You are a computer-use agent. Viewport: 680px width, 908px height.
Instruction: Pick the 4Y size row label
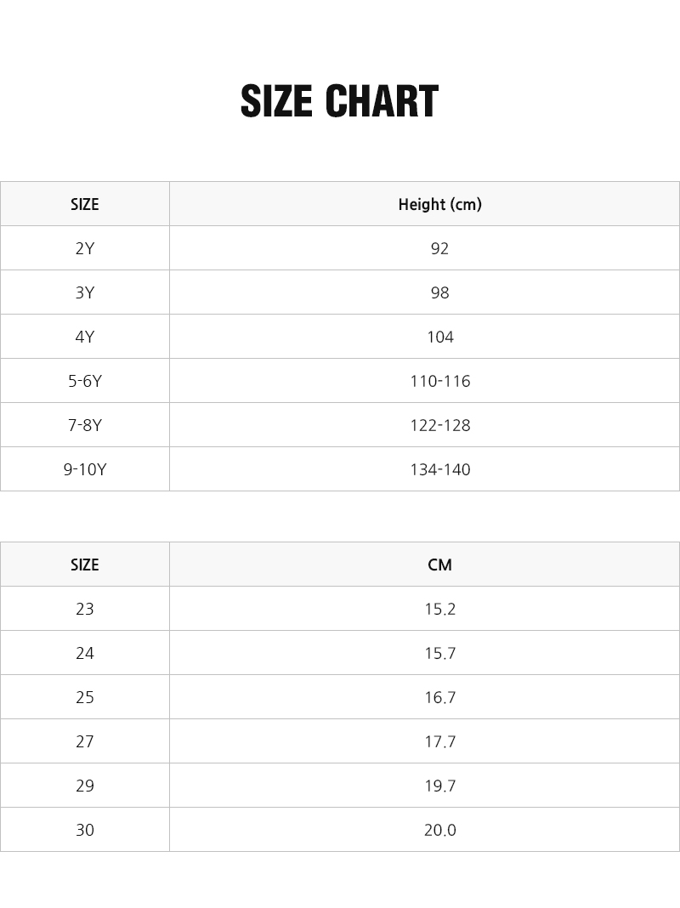click(85, 337)
